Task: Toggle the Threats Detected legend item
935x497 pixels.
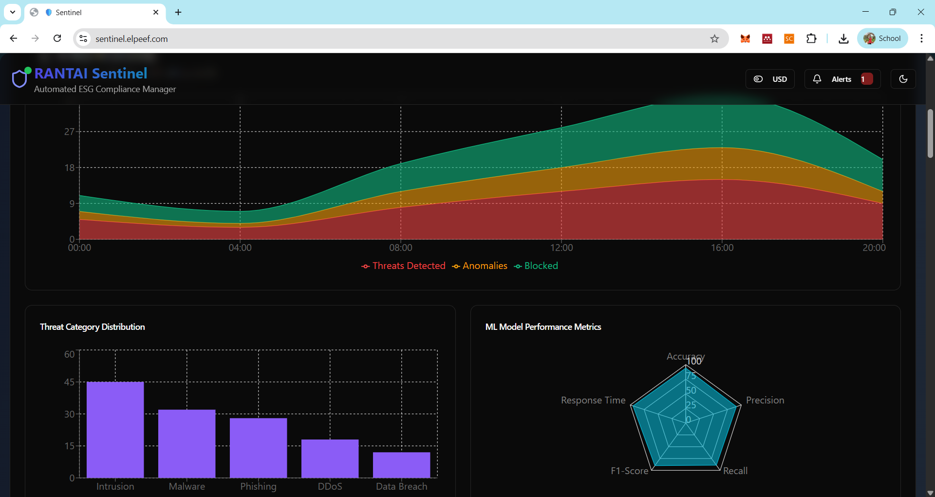Action: point(403,266)
